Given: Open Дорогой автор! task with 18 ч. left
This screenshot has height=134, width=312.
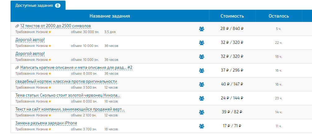Looking at the screenshot, I should point(30,54).
